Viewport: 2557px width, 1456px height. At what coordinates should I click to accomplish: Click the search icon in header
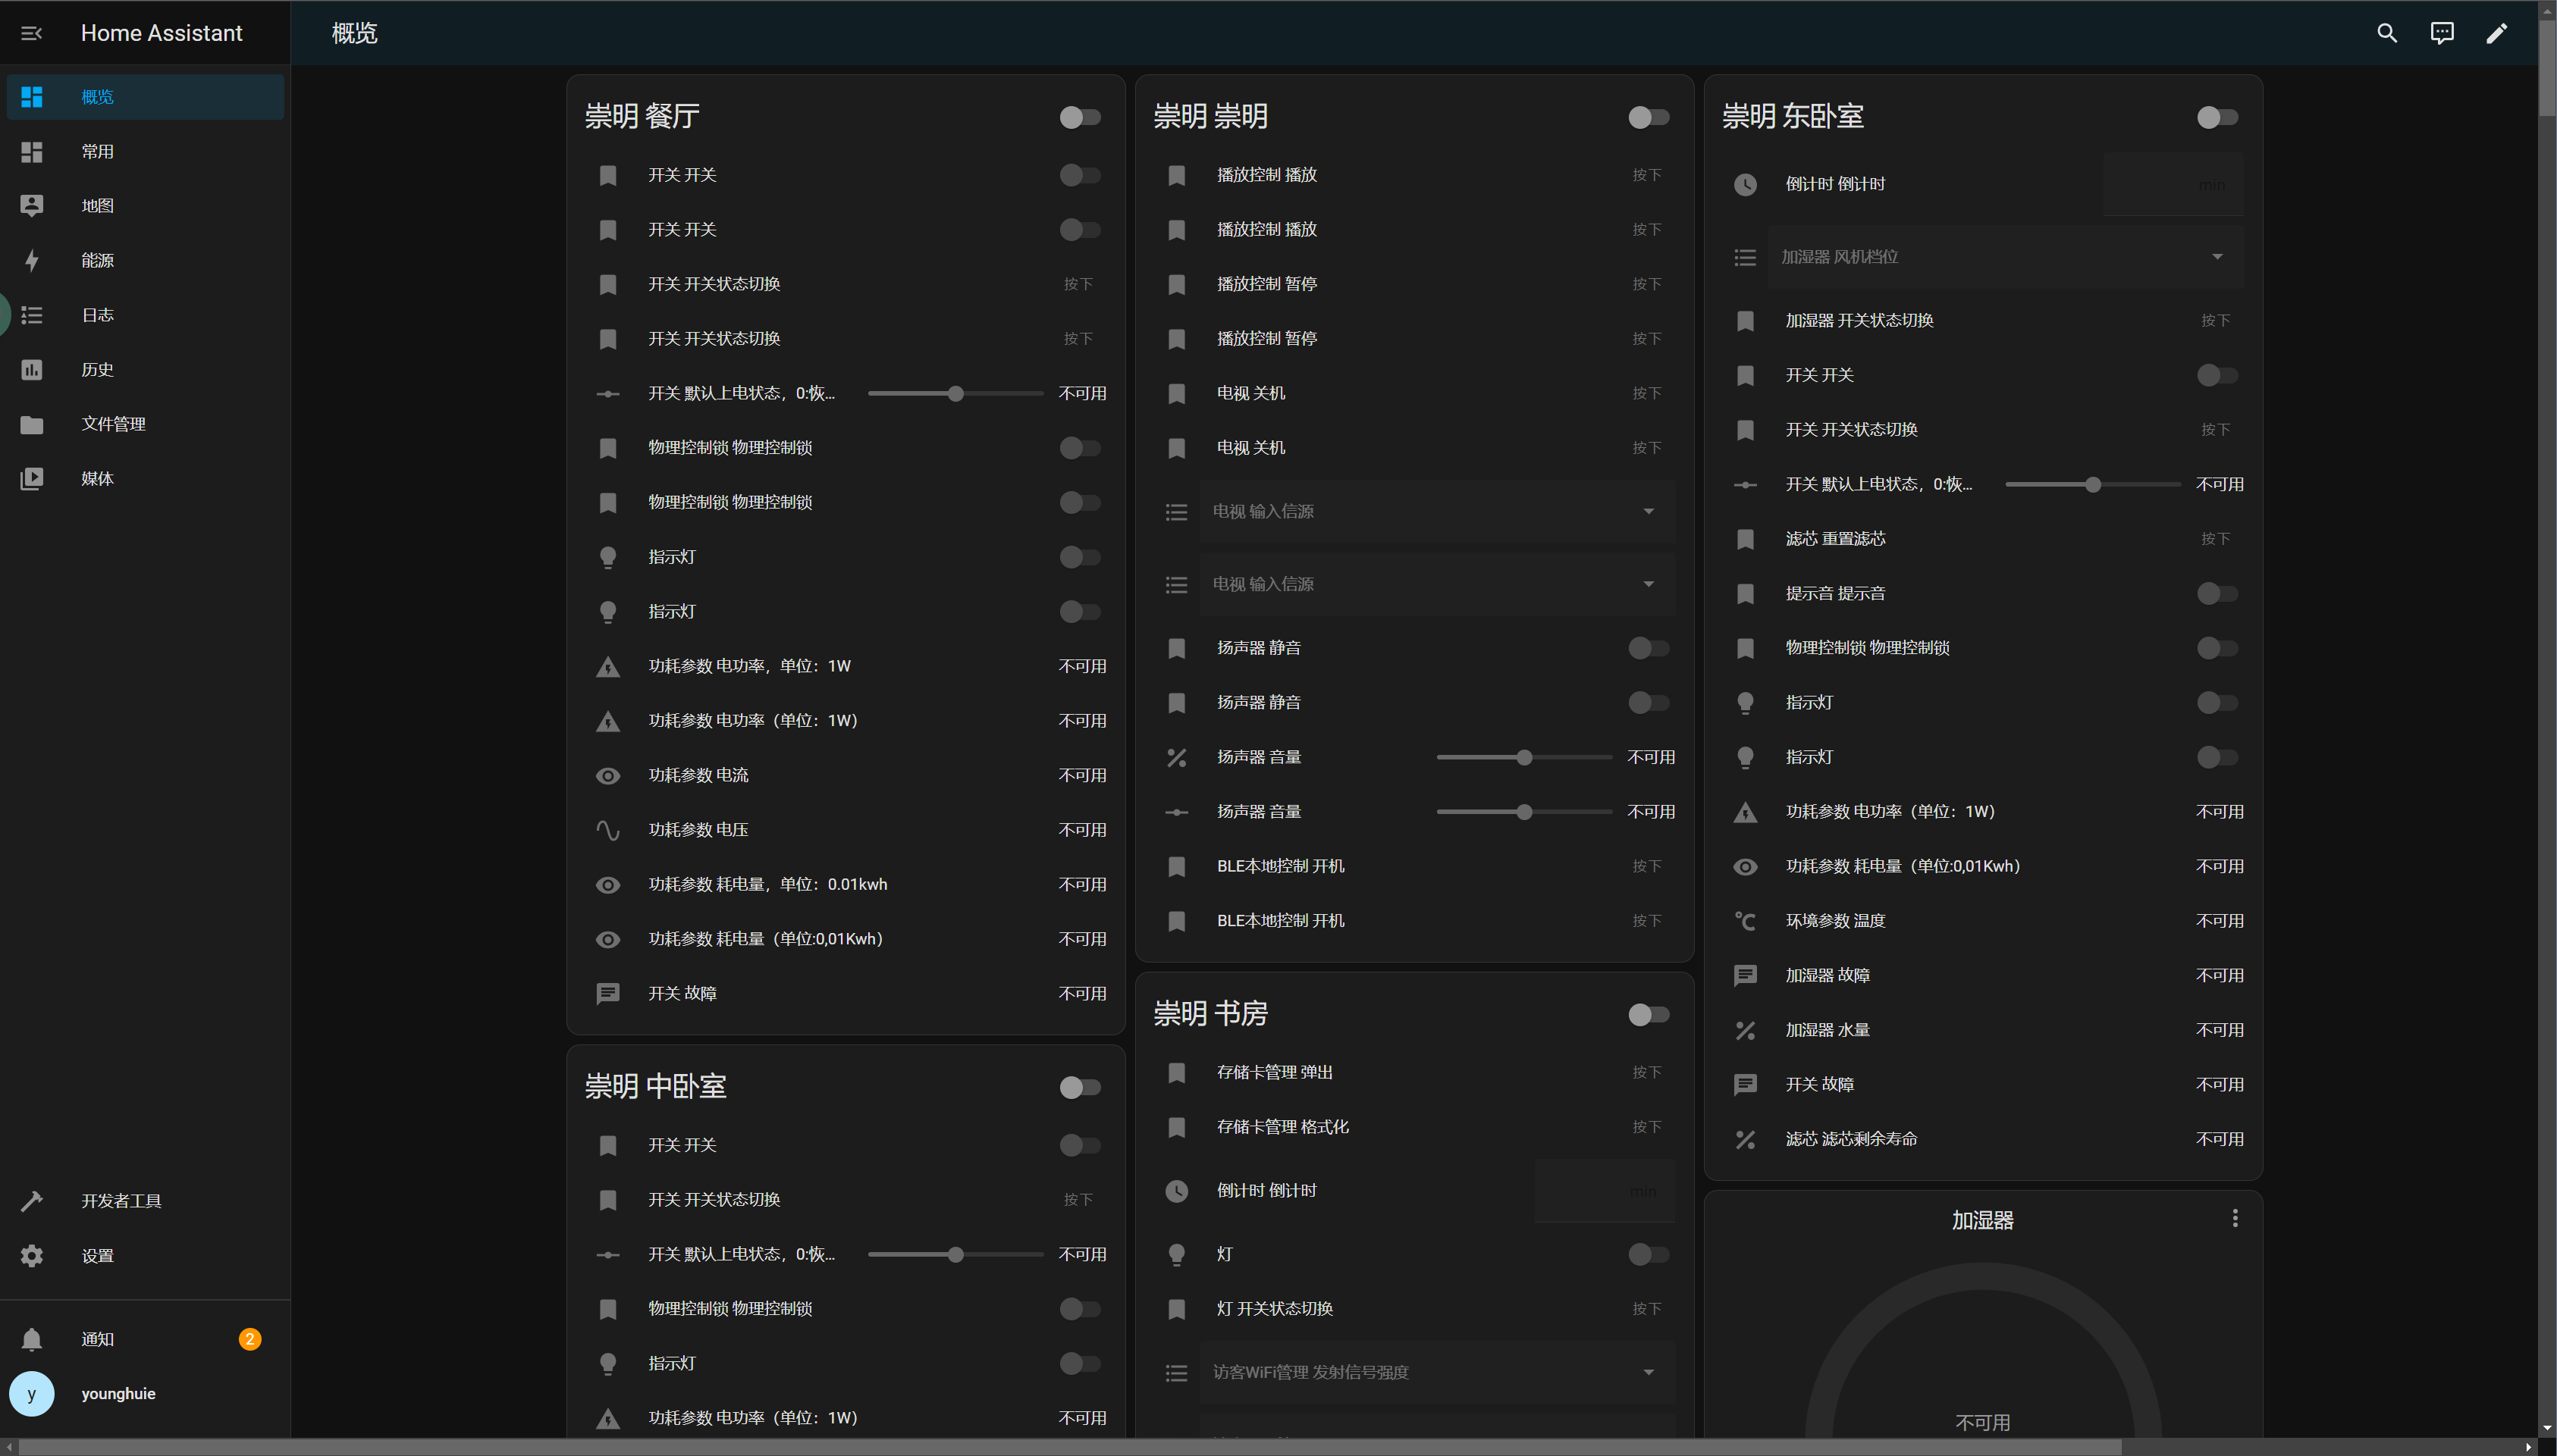(x=2387, y=33)
